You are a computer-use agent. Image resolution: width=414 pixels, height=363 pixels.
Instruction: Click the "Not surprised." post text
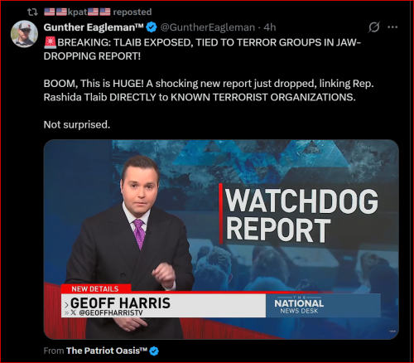tap(77, 124)
